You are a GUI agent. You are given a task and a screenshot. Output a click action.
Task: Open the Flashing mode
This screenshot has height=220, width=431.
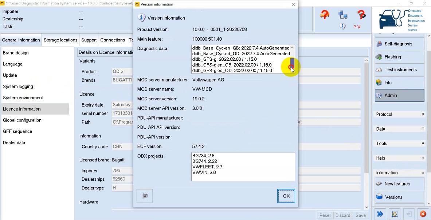400,57
